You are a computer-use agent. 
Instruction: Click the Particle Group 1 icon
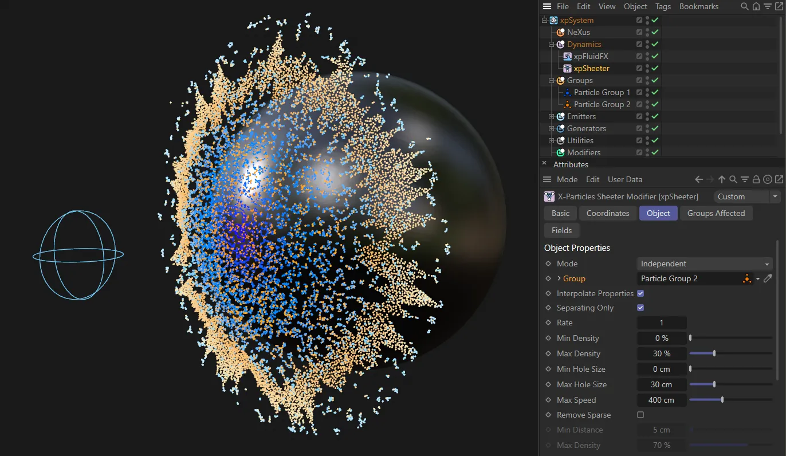(567, 92)
